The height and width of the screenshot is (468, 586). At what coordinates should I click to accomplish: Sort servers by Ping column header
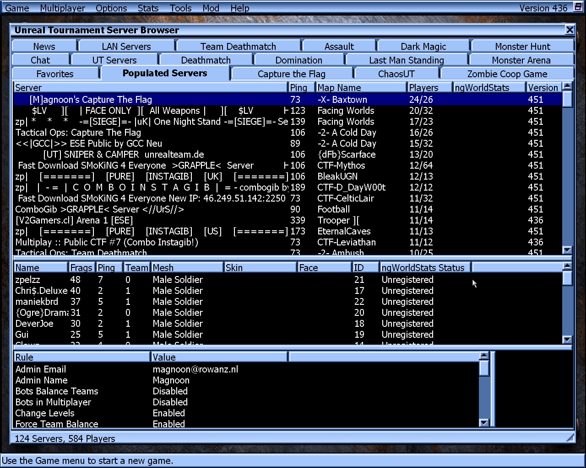point(302,87)
